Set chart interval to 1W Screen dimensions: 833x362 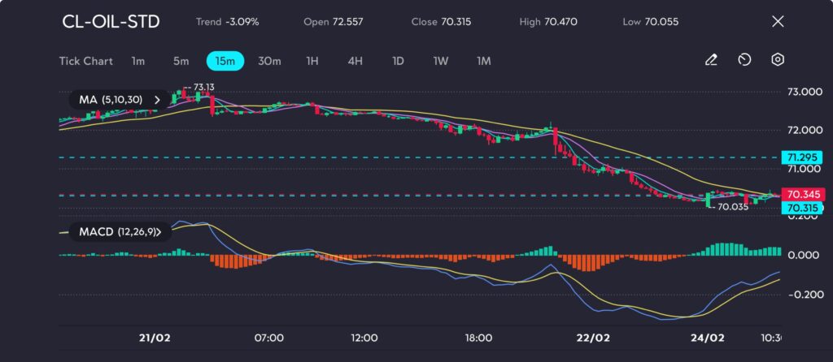click(440, 61)
